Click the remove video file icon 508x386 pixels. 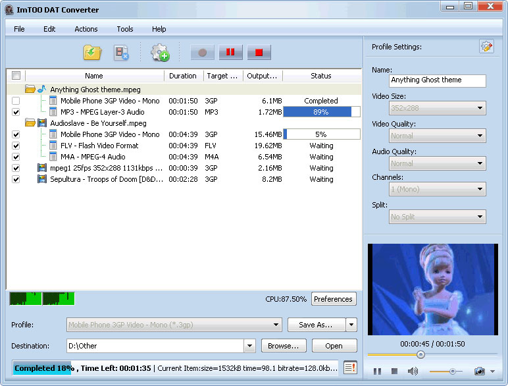(121, 53)
